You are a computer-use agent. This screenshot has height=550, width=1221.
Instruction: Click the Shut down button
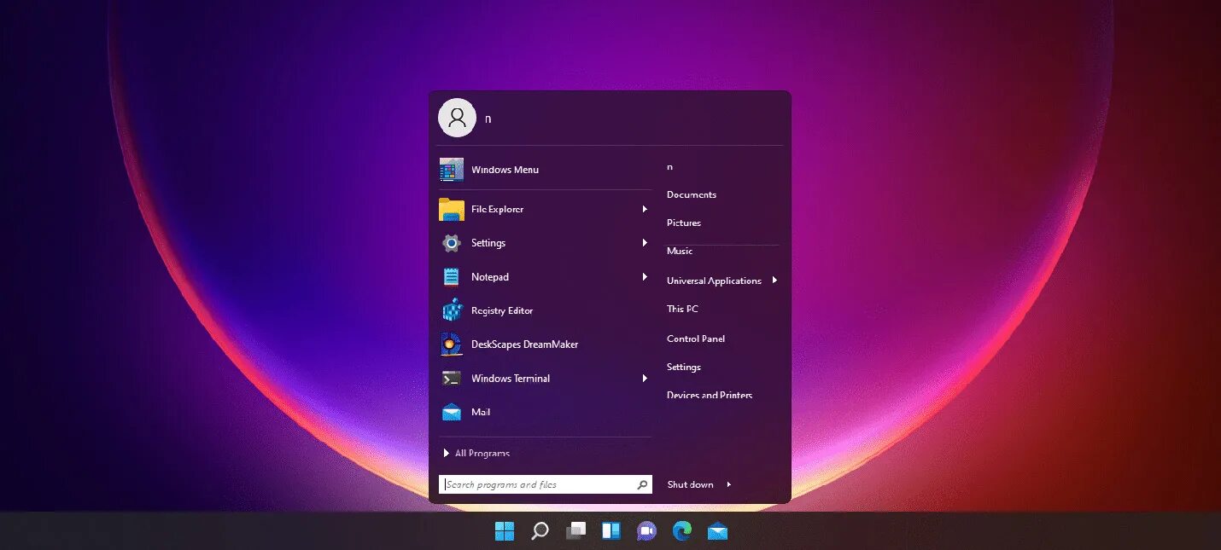point(690,484)
